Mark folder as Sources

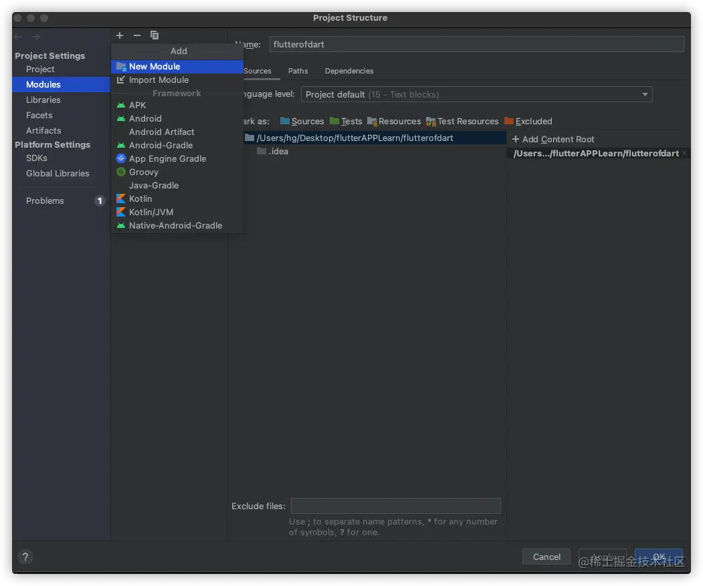(x=302, y=121)
